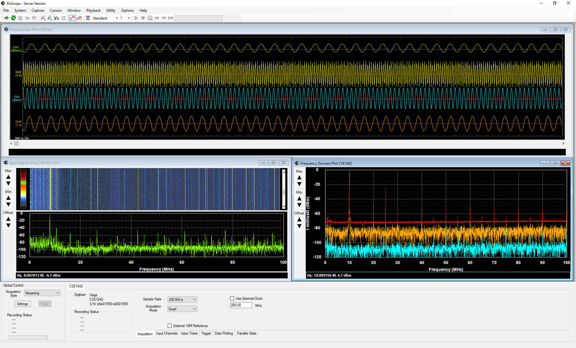Click the green single capture arrow icon

point(6,18)
